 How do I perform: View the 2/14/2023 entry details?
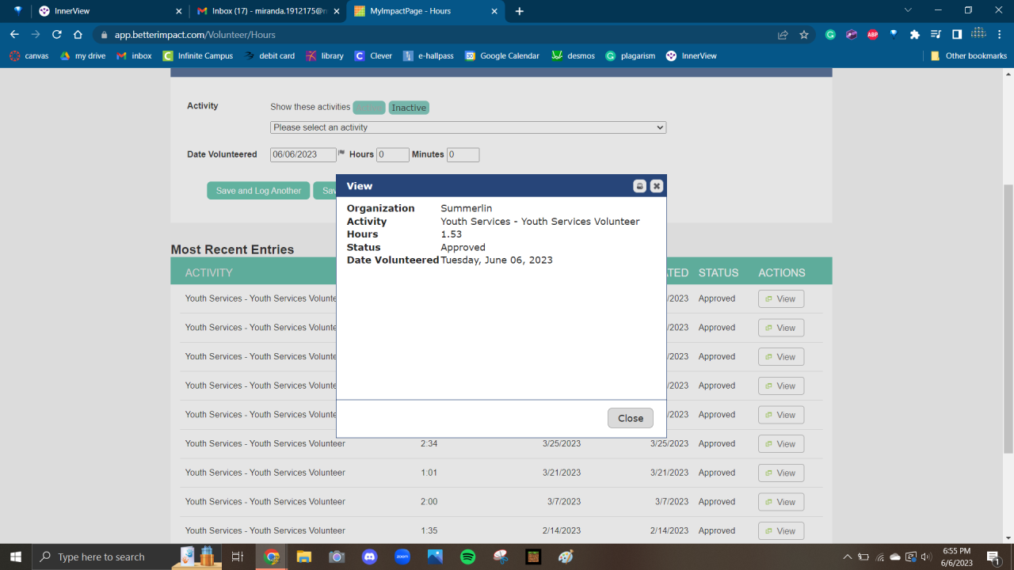point(781,531)
